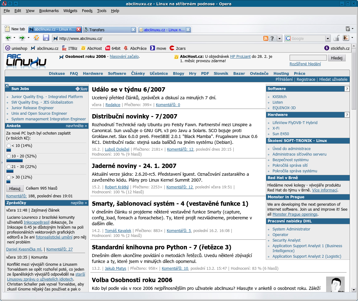This screenshot has width=358, height=301.
Task: Click the picture icon at toolbar's right end
Action: tap(346, 38)
